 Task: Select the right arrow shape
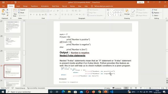[115, 13]
